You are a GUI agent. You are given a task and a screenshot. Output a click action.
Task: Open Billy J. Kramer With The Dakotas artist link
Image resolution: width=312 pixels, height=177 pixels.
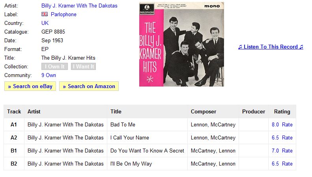pyautogui.click(x=79, y=6)
